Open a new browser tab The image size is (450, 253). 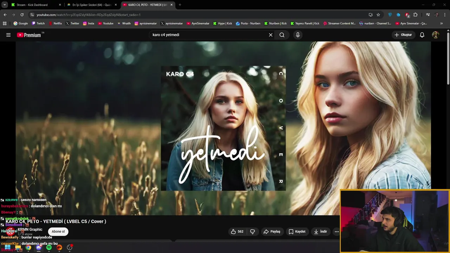click(x=180, y=5)
